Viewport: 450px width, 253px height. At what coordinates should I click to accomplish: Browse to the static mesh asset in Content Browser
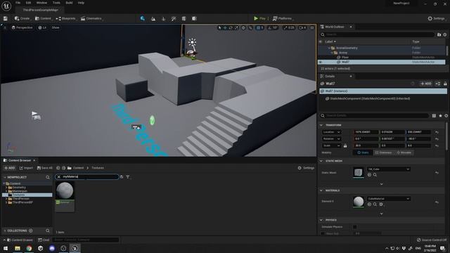[x=375, y=175]
